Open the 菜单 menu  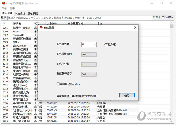(4, 8)
